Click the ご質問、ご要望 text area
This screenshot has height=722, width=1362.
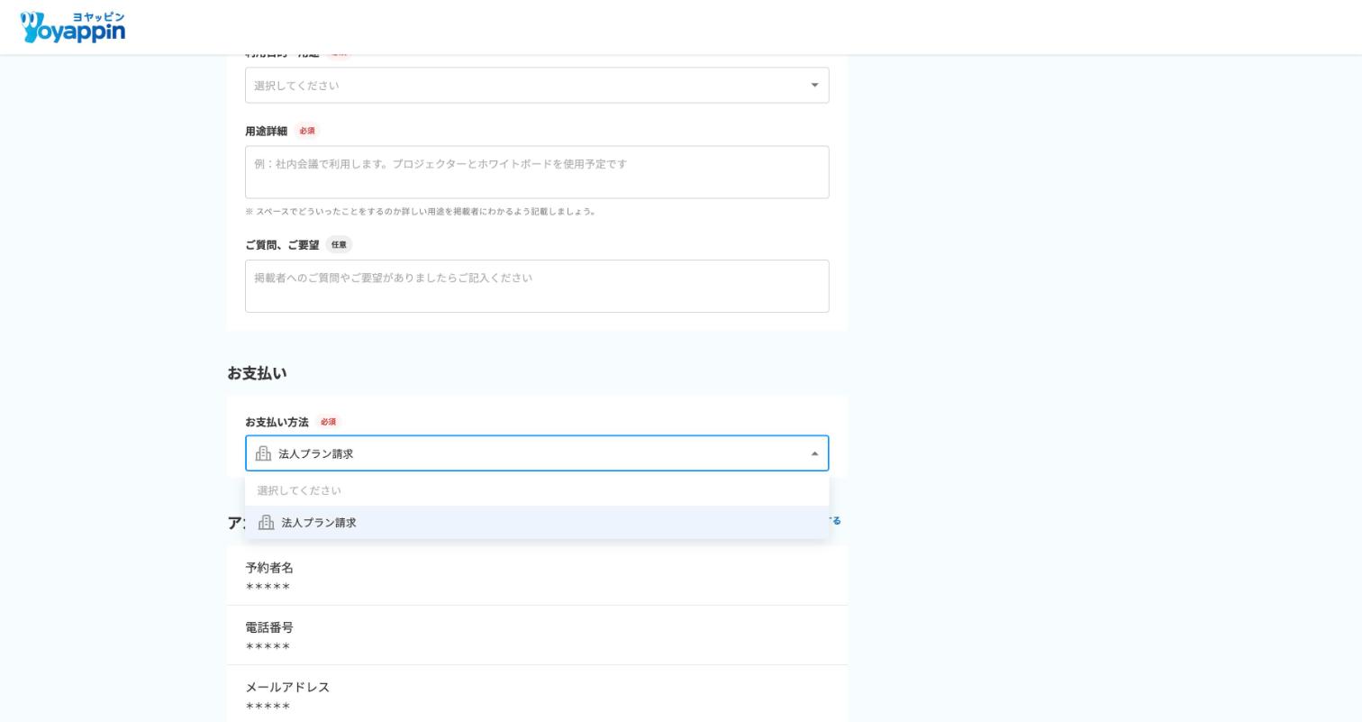(537, 287)
